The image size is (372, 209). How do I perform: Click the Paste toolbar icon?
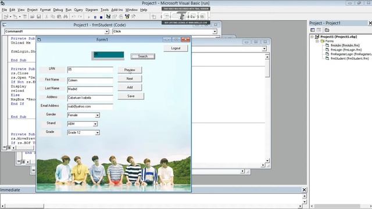click(59, 17)
